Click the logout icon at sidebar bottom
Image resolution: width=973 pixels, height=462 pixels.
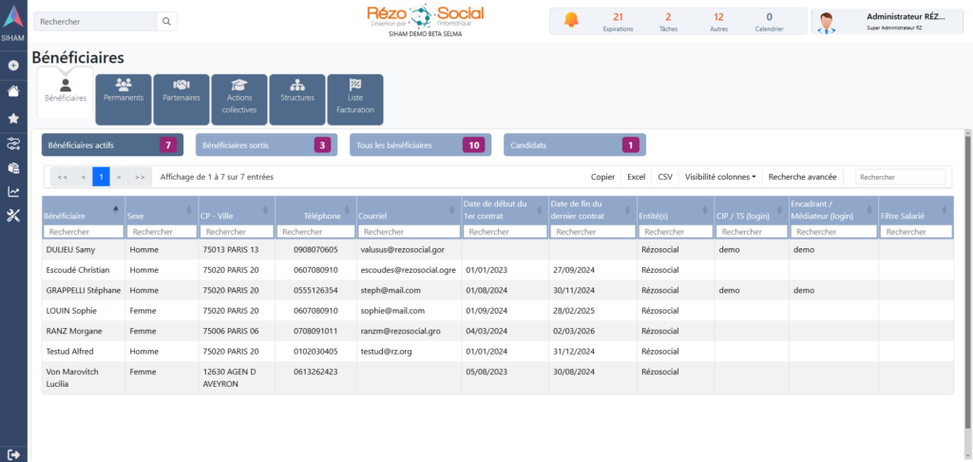coord(14,454)
